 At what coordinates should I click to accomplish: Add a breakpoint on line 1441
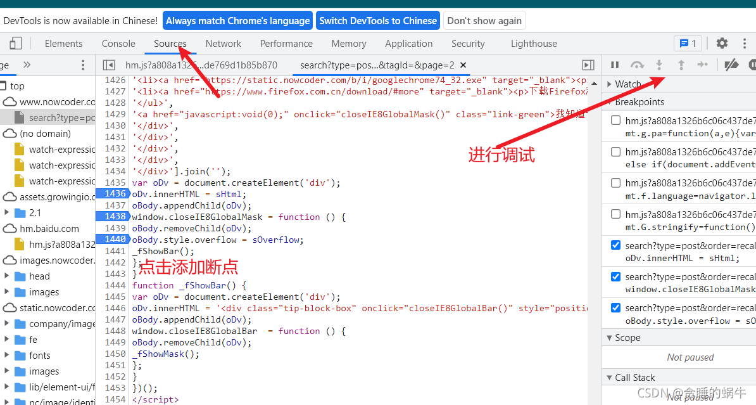pyautogui.click(x=115, y=251)
